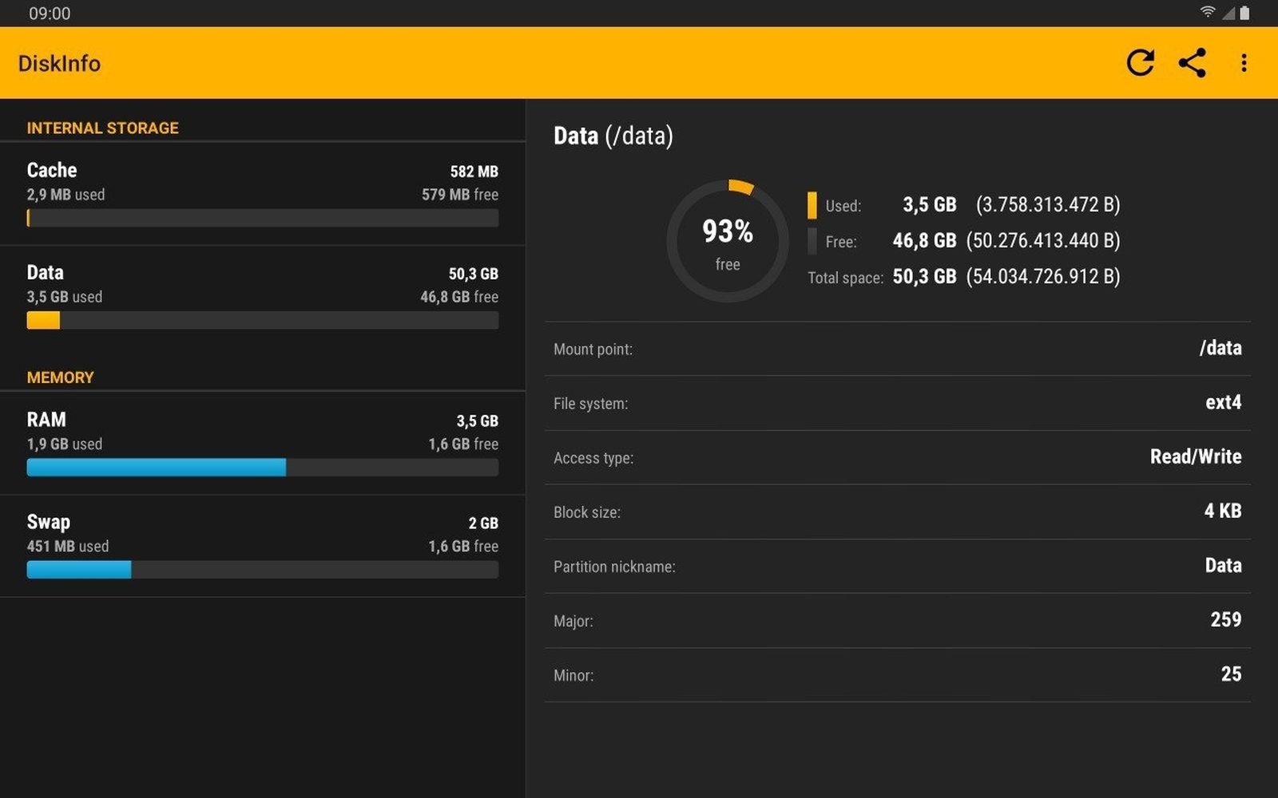
Task: Select the Cache partition entry
Action: coord(262,195)
